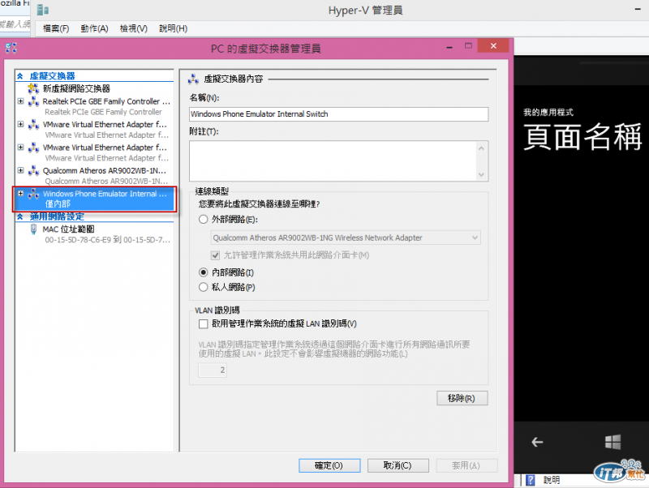Select 新虛擬網路交換器 tree item
The image size is (649, 488).
(76, 88)
